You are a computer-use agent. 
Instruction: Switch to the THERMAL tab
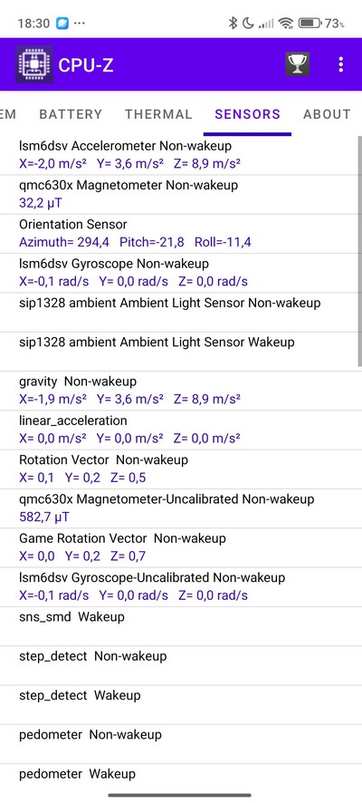[x=158, y=113]
